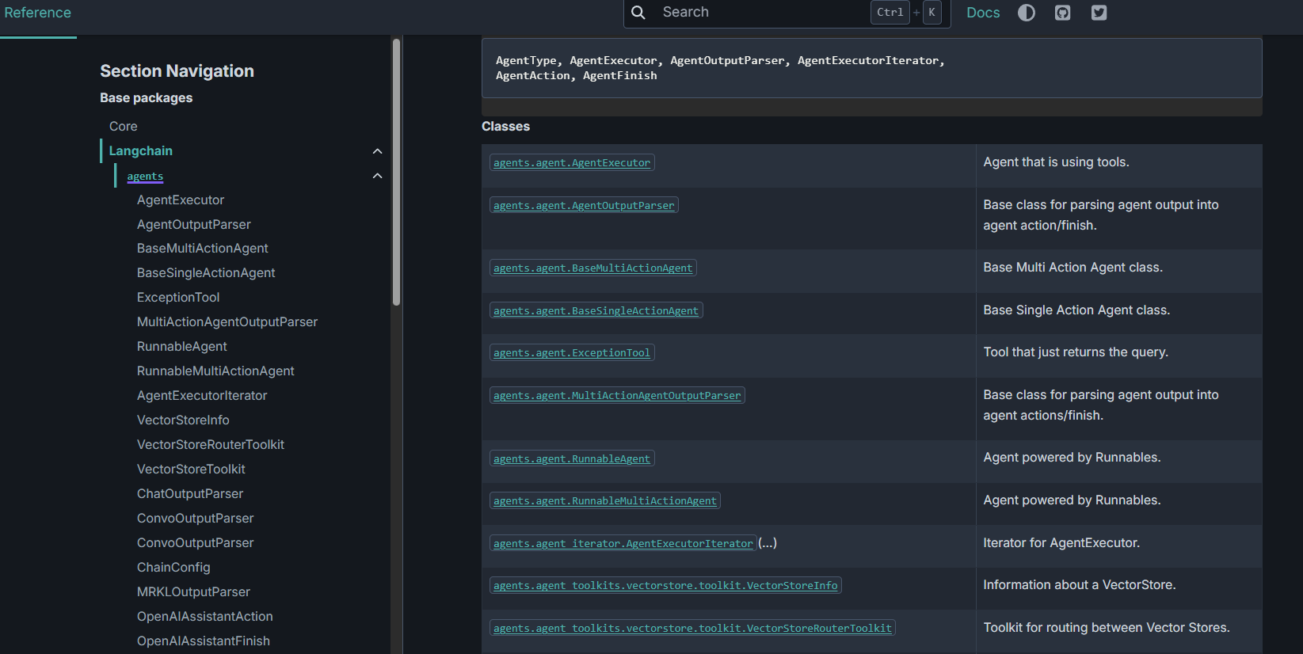Click 'Iterator for AgentExecutor.' description
This screenshot has width=1303, height=654.
[x=1061, y=543]
